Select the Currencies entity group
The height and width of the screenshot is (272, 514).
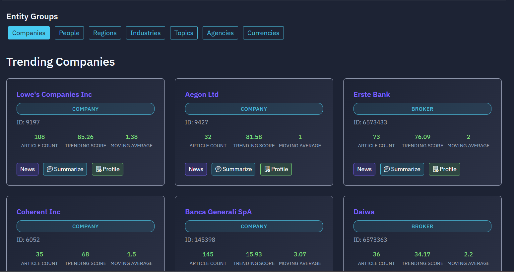point(263,33)
